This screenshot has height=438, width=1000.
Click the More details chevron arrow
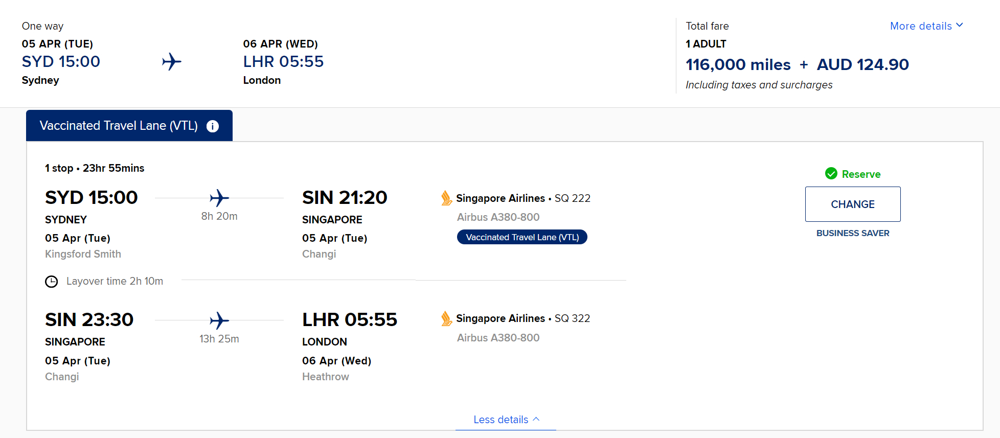(960, 25)
